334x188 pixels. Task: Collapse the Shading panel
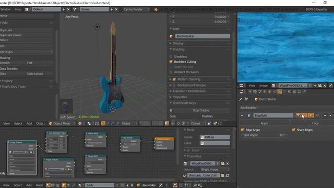click(178, 49)
